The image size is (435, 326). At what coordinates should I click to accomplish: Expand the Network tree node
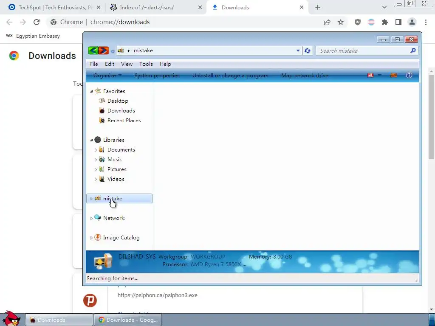click(91, 218)
